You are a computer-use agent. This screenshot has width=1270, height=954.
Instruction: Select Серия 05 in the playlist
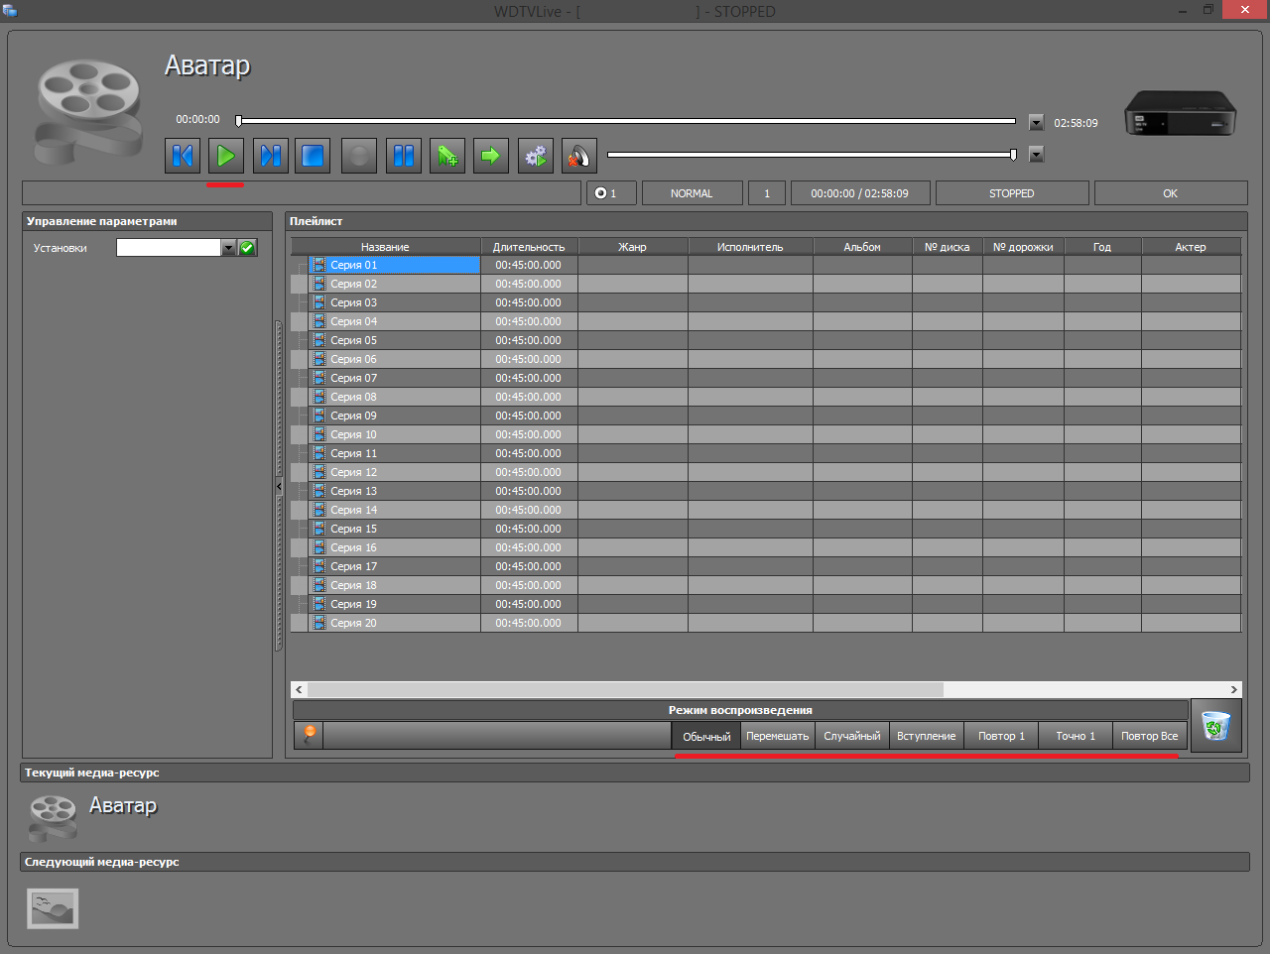point(766,340)
